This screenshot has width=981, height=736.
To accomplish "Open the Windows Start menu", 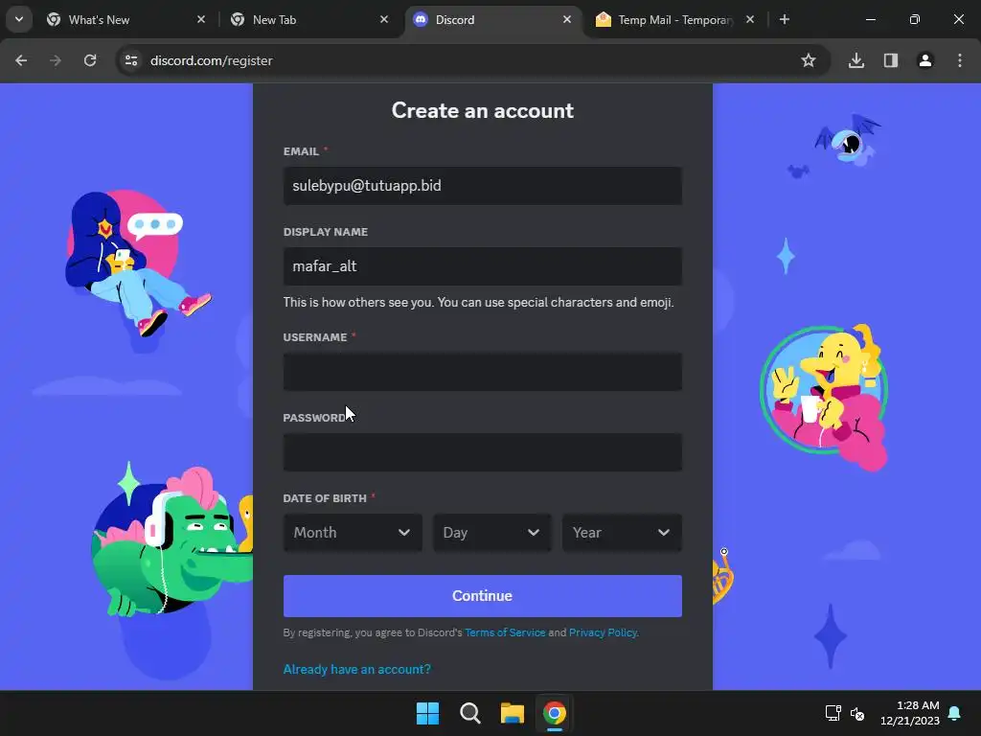I will tap(428, 713).
